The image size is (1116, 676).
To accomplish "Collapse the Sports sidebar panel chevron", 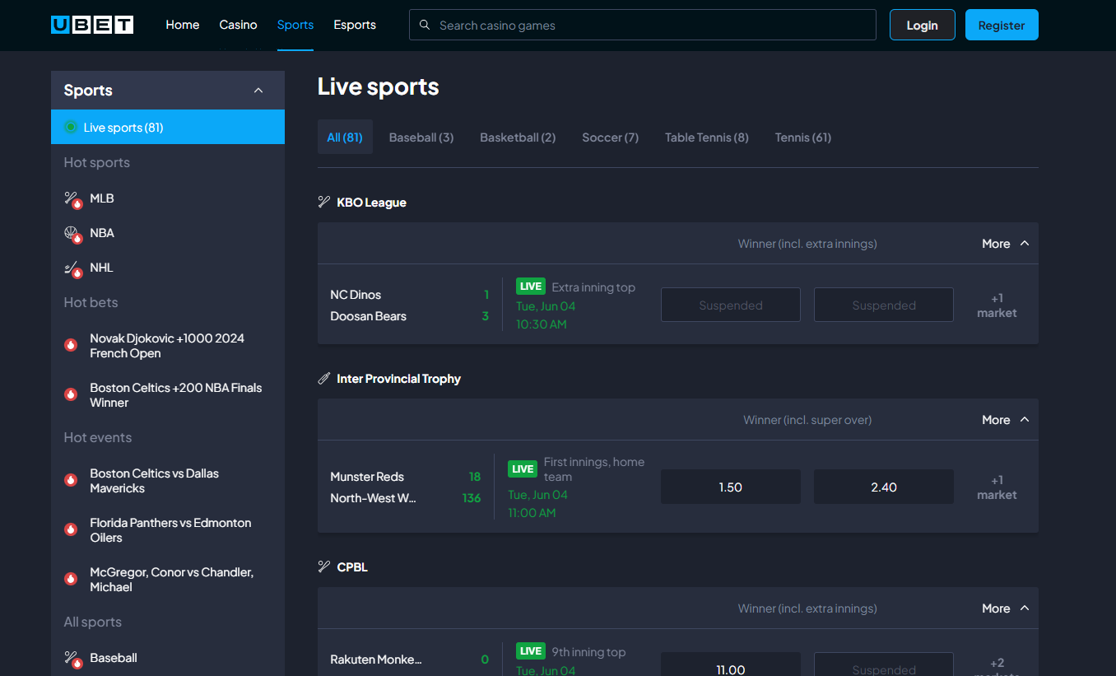I will [258, 91].
